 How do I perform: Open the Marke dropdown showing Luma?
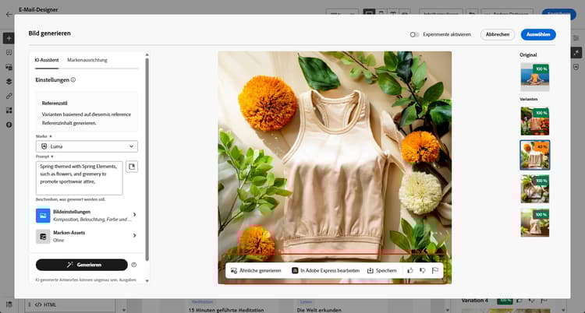[x=87, y=146]
